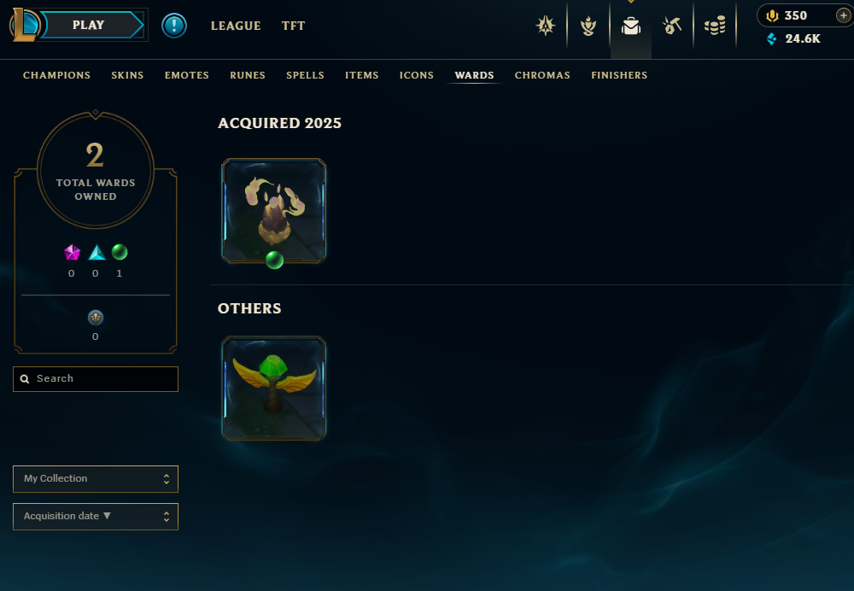Screen dimensions: 854x591
Task: Expand the My Collection dropdown
Action: pos(96,479)
